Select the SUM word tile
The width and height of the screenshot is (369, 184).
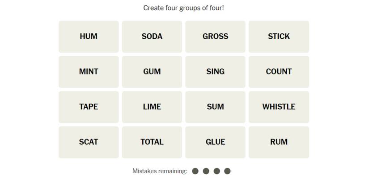215,107
